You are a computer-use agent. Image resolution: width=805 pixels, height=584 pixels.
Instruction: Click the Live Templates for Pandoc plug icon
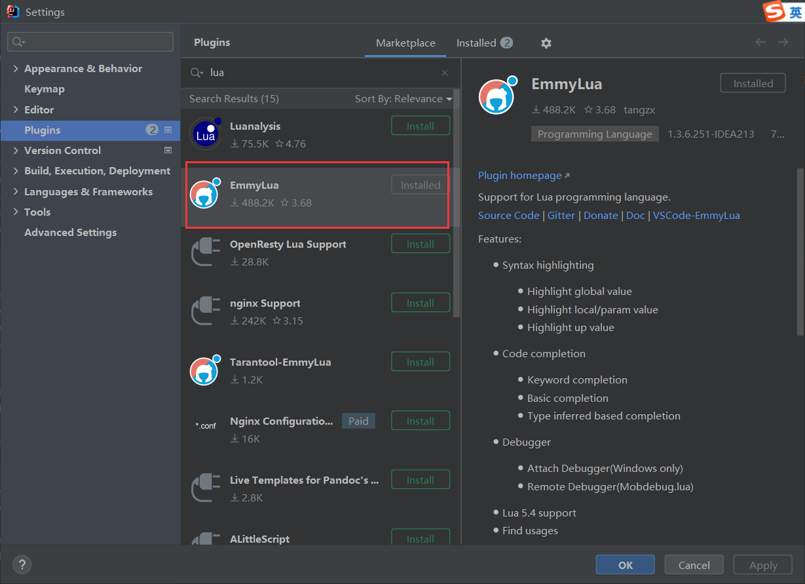coord(206,488)
